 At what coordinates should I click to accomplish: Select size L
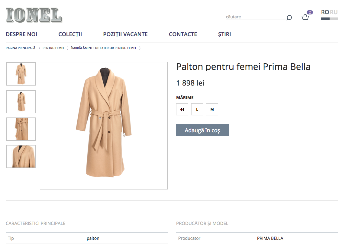coord(197,109)
